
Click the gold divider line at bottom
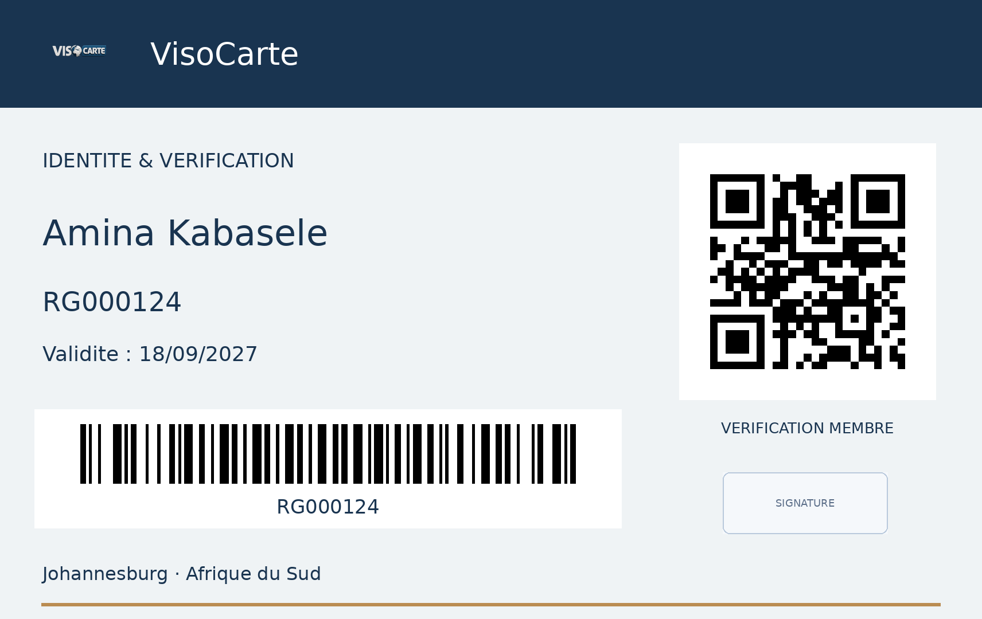click(491, 605)
